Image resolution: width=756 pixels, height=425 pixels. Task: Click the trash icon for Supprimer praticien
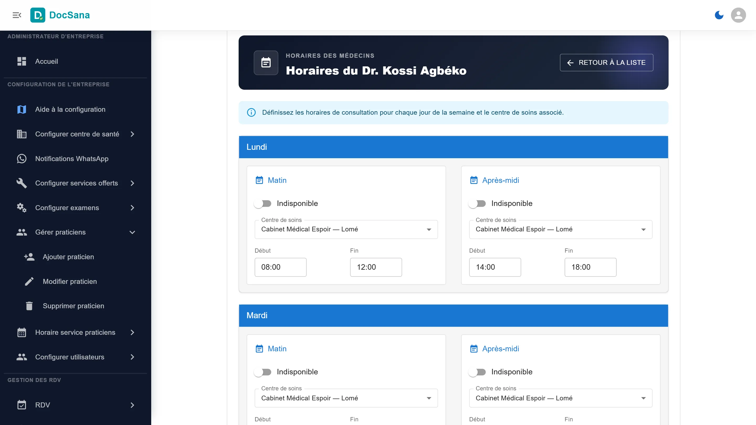pyautogui.click(x=29, y=306)
